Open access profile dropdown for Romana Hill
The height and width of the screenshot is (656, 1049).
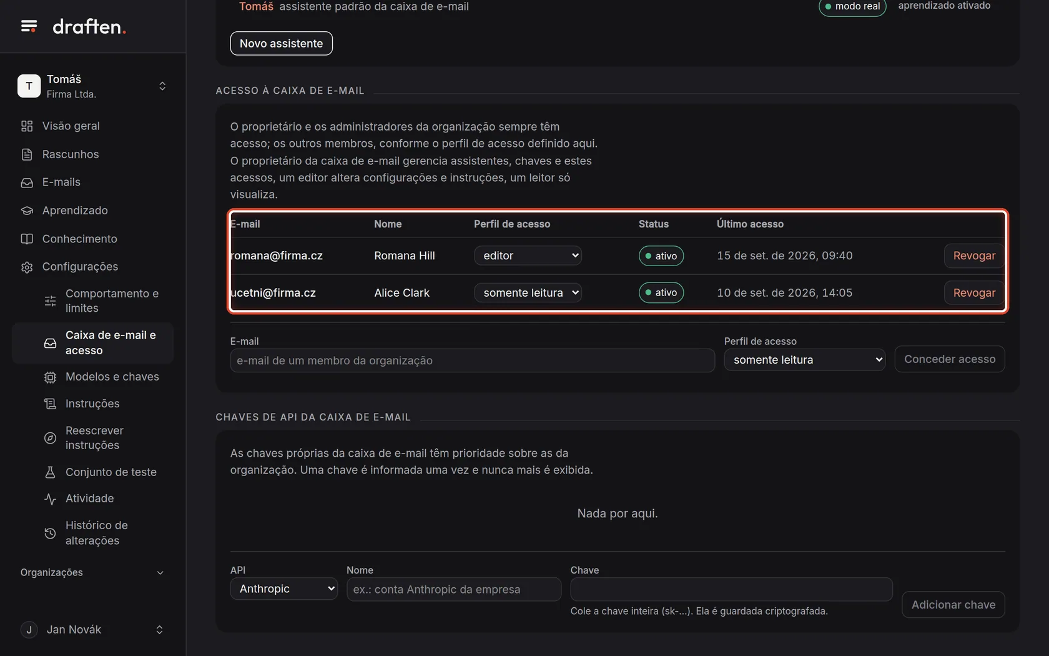click(x=528, y=256)
